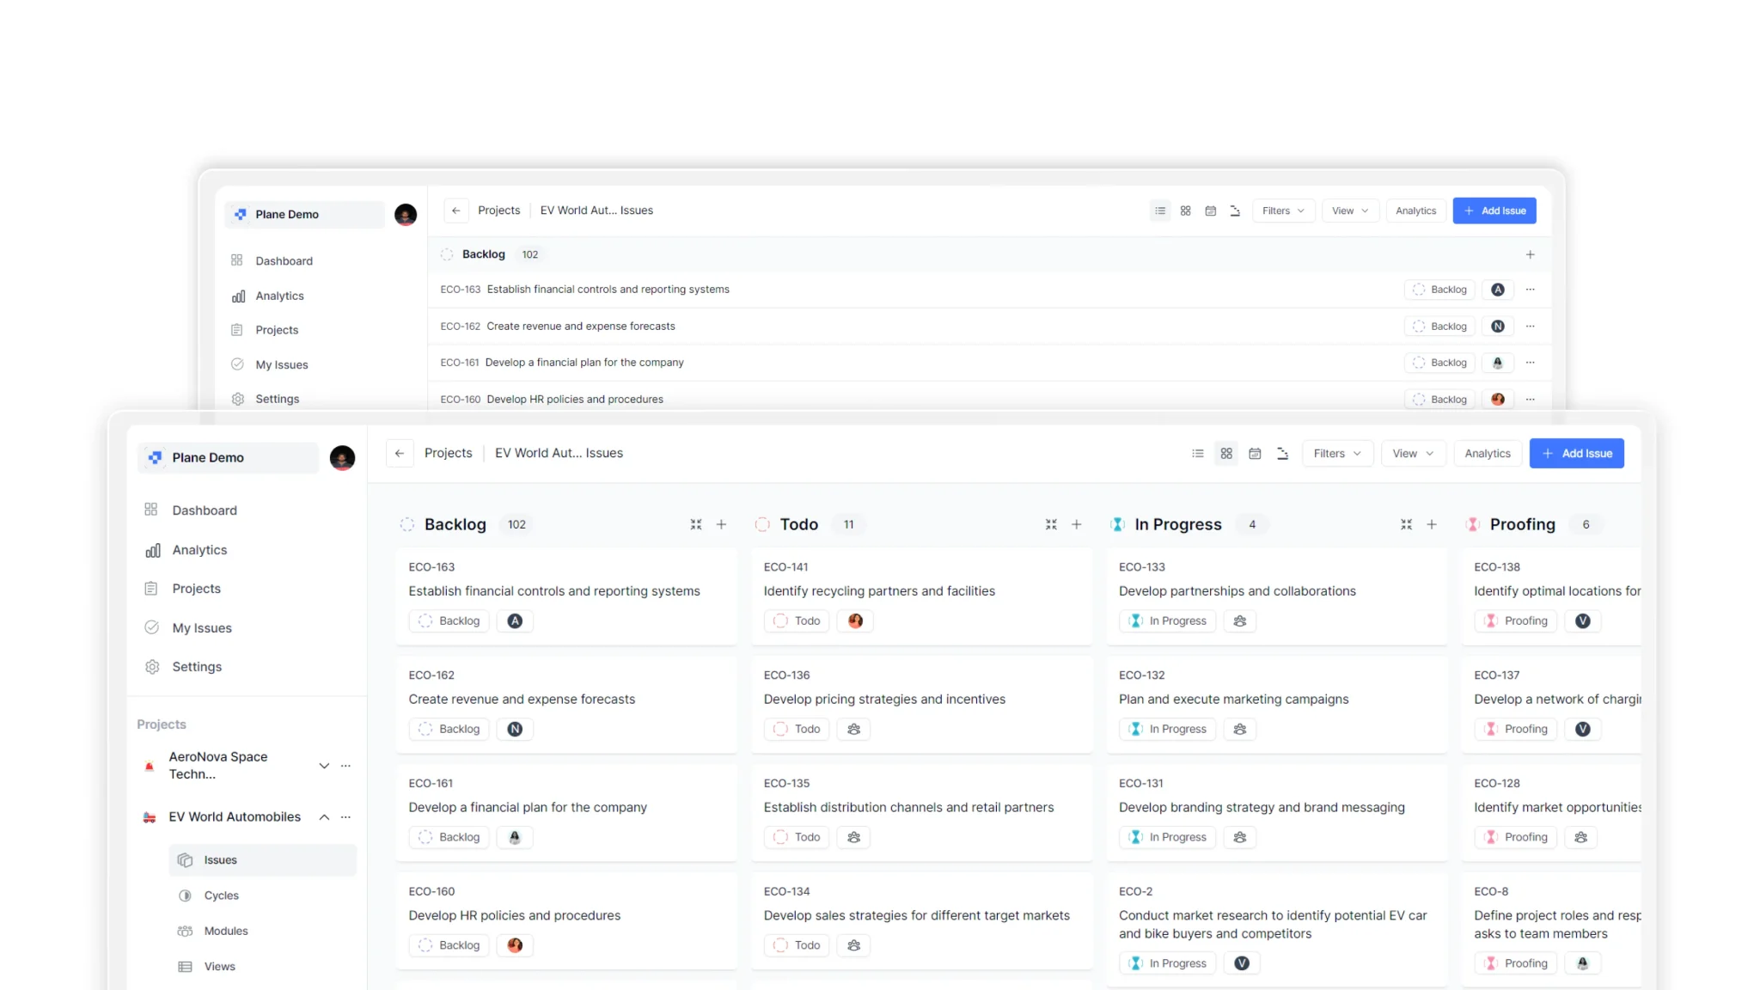
Task: Click the gantt/timeline view icon
Action: [x=1282, y=452]
